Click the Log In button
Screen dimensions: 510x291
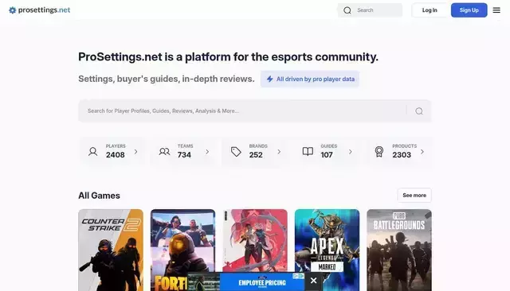(x=430, y=10)
